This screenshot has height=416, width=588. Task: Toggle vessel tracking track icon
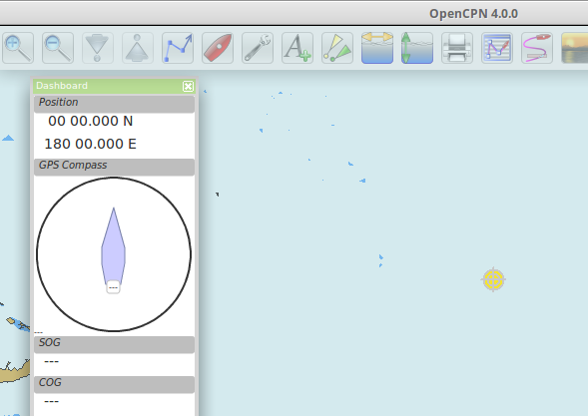coord(537,48)
